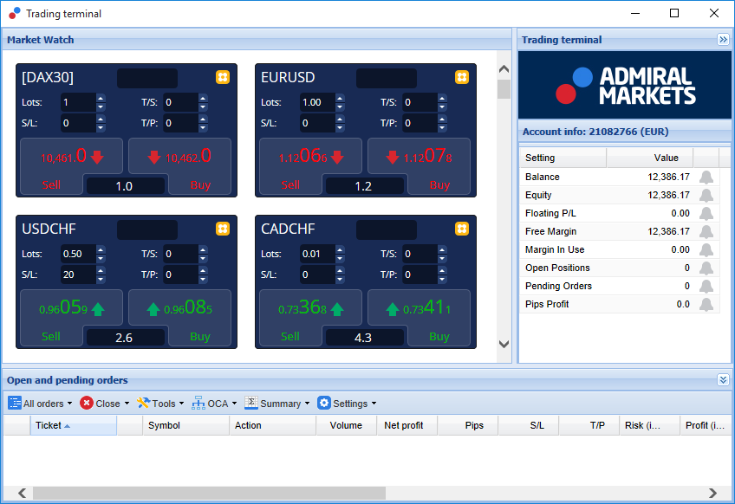Open the Tools menu

pyautogui.click(x=160, y=404)
